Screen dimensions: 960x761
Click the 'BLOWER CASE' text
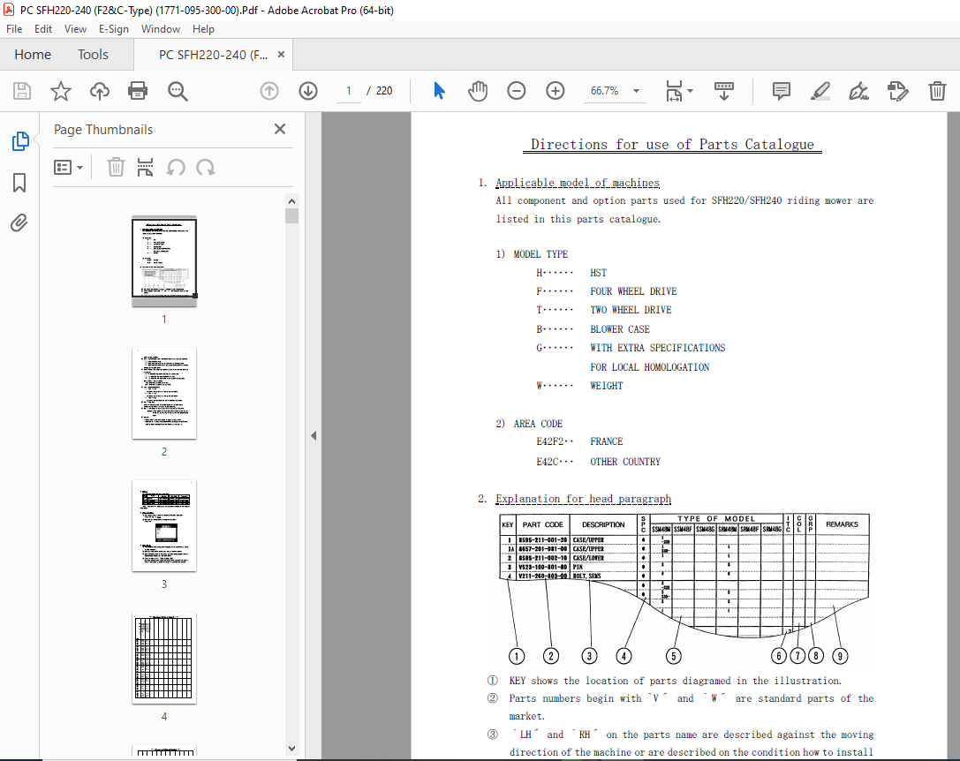(620, 329)
